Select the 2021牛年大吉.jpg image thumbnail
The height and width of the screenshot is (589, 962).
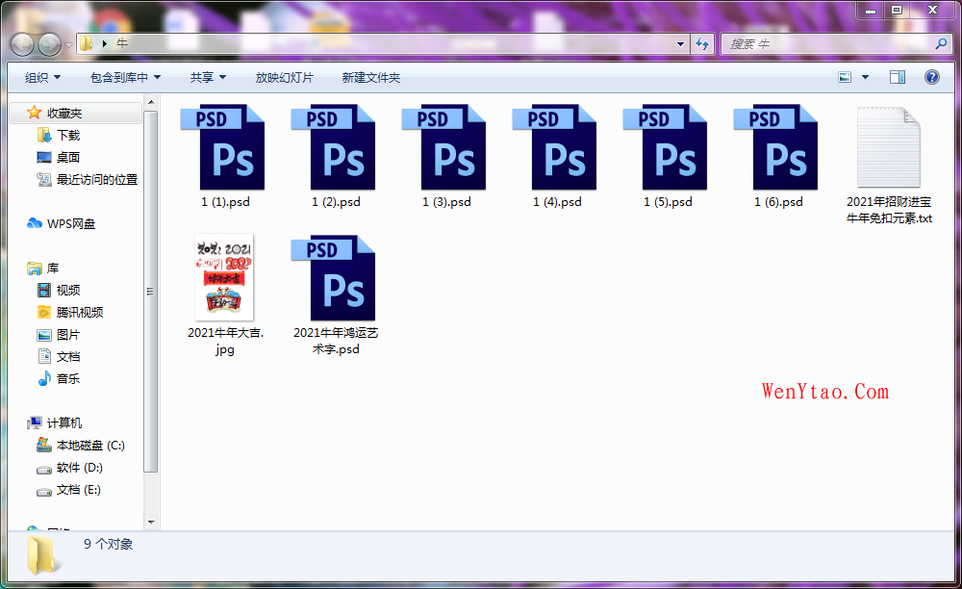tap(224, 277)
